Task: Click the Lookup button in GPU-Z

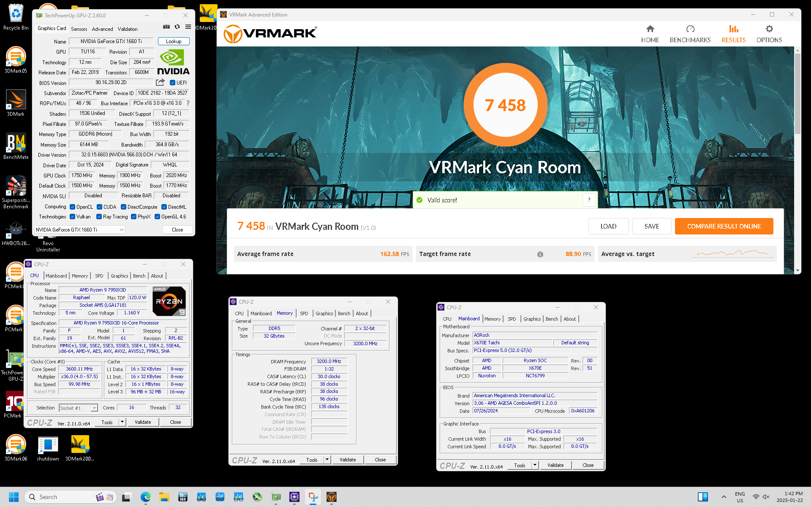Action: tap(174, 41)
